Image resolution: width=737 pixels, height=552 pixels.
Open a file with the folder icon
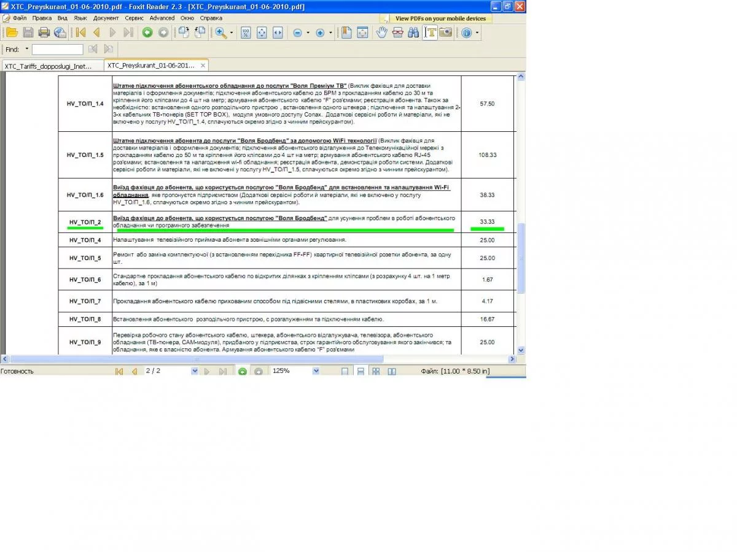[x=11, y=33]
